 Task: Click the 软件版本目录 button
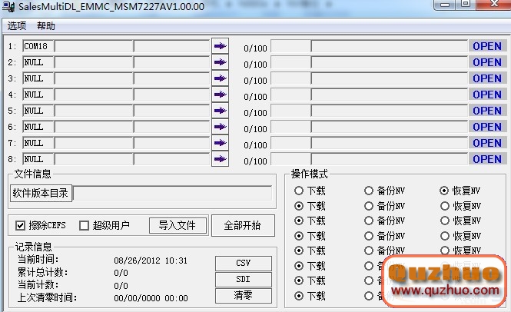(41, 194)
